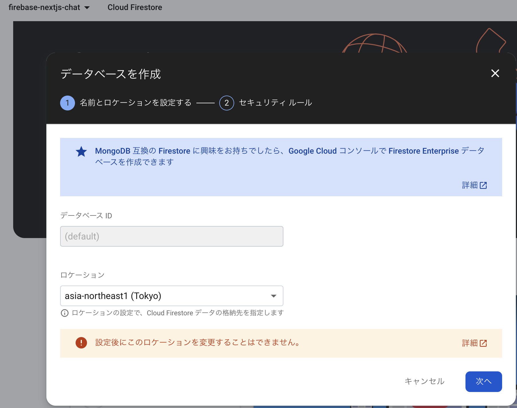517x408 pixels.
Task: Click the データベース ID label
Action: pyautogui.click(x=86, y=215)
